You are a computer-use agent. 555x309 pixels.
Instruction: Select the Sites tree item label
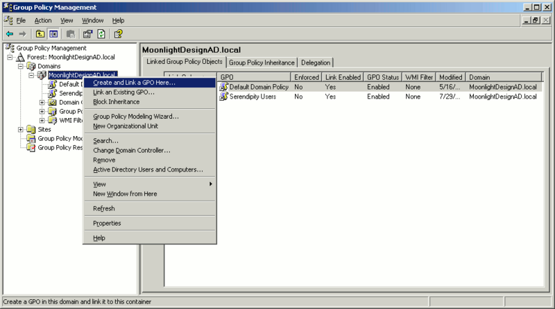pos(44,130)
